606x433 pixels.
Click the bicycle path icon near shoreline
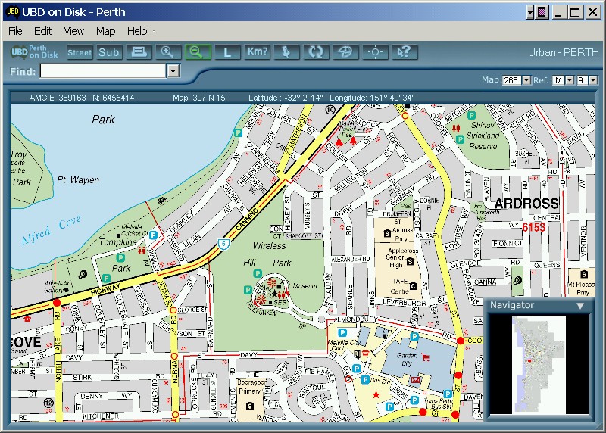click(x=163, y=201)
